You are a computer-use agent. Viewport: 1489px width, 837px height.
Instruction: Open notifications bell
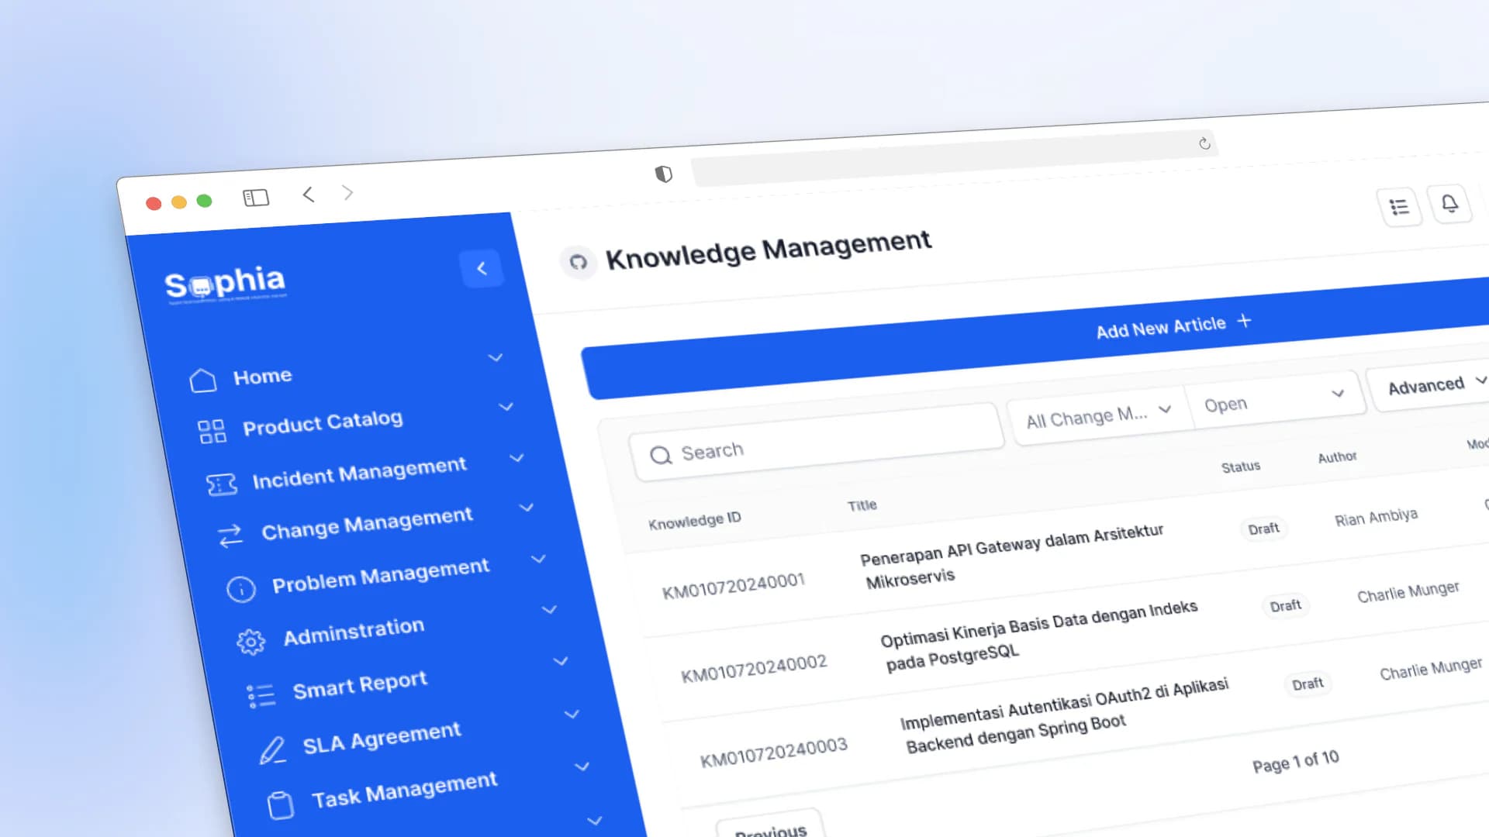(1449, 204)
